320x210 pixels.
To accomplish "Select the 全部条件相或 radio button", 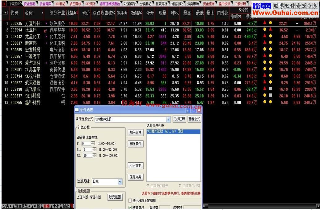I will click(180, 185).
